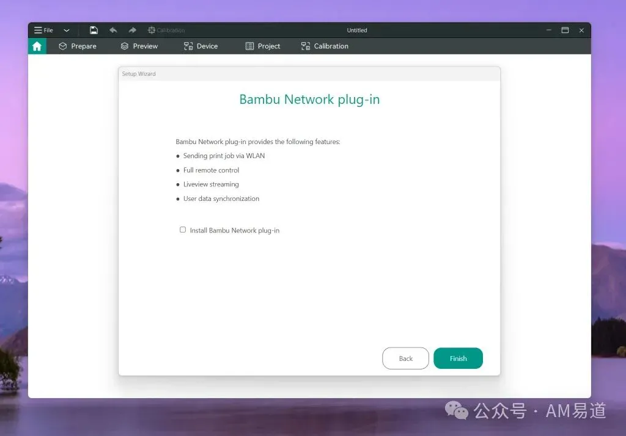Click the Setup Wizard title text
Viewport: 626px width, 436px height.
coord(139,74)
